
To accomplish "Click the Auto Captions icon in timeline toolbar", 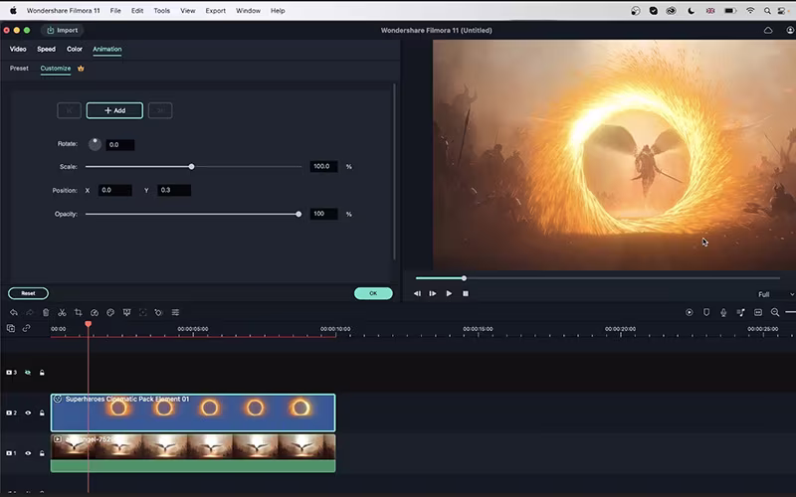I will coord(758,312).
